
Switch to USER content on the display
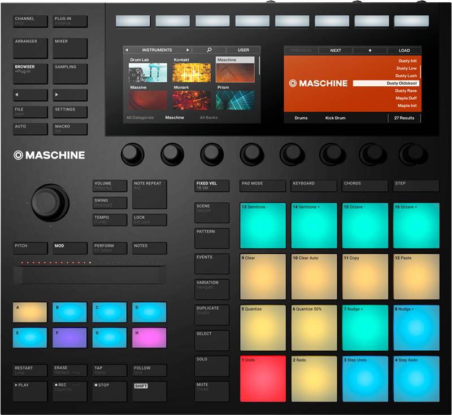[x=244, y=50]
